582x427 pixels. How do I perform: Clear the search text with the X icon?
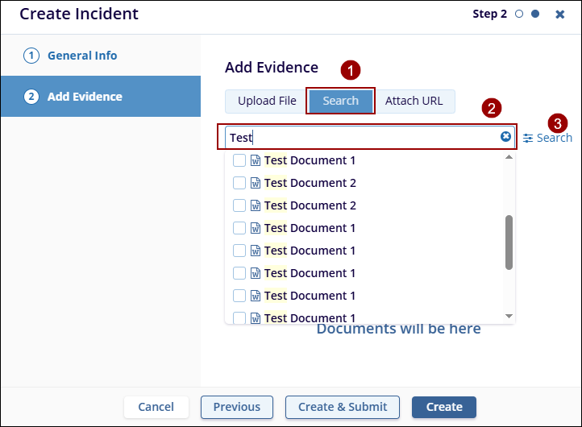[x=505, y=137]
